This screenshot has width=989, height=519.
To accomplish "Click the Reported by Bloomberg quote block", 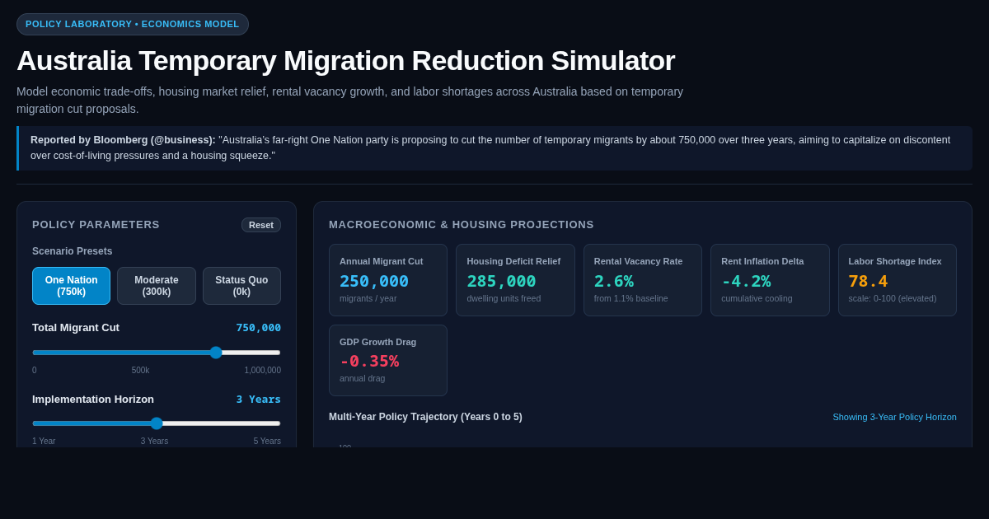I will pos(494,148).
